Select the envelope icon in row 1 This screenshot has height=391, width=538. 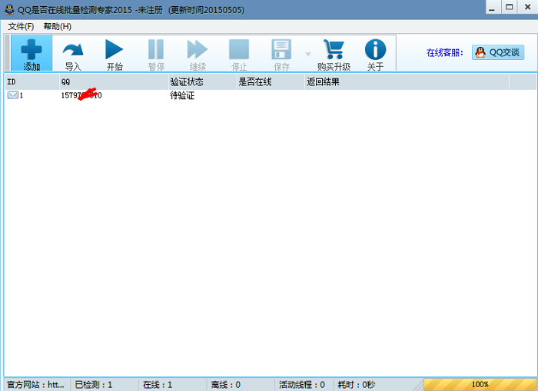13,95
